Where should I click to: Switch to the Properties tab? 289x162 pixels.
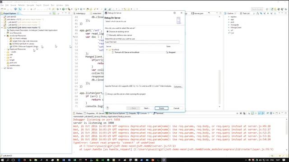89,113
